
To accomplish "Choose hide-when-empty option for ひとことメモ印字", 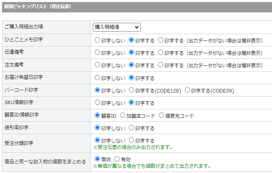I will [x=160, y=40].
